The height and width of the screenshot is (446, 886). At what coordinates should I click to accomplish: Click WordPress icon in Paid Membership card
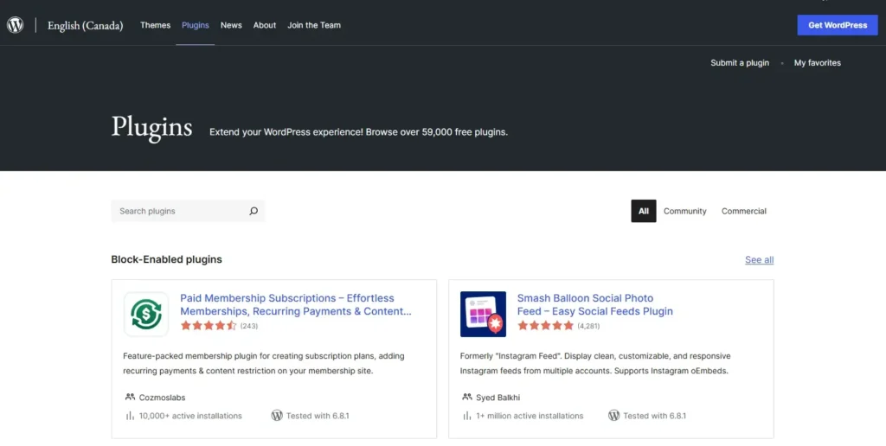(x=277, y=416)
